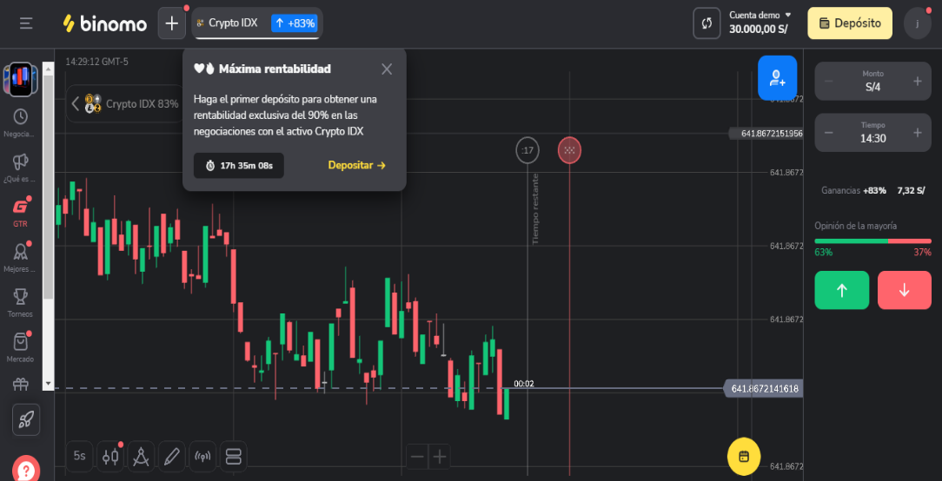Select the Crypto IDX +83% tab
The height and width of the screenshot is (481, 942).
(256, 23)
